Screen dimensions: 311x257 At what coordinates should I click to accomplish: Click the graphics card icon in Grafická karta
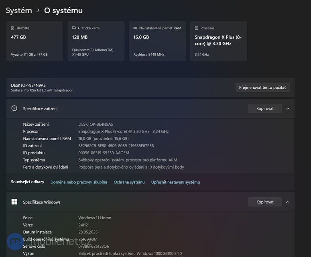pos(74,28)
